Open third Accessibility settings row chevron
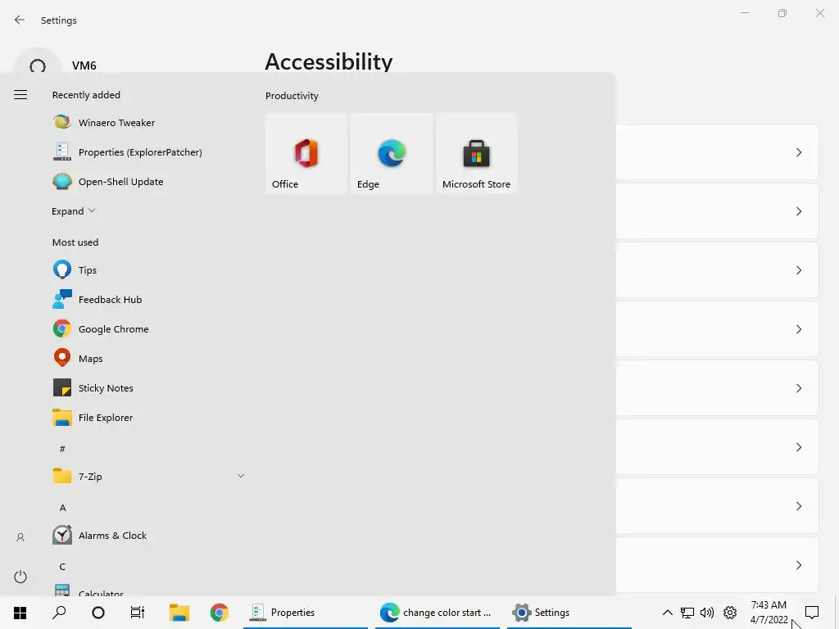This screenshot has height=629, width=839. click(x=798, y=270)
